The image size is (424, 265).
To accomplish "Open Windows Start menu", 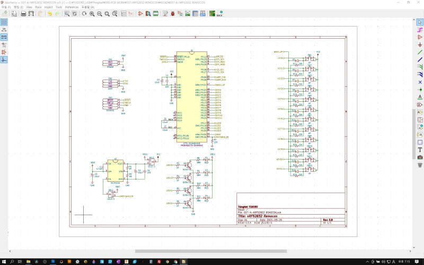I will [4, 261].
